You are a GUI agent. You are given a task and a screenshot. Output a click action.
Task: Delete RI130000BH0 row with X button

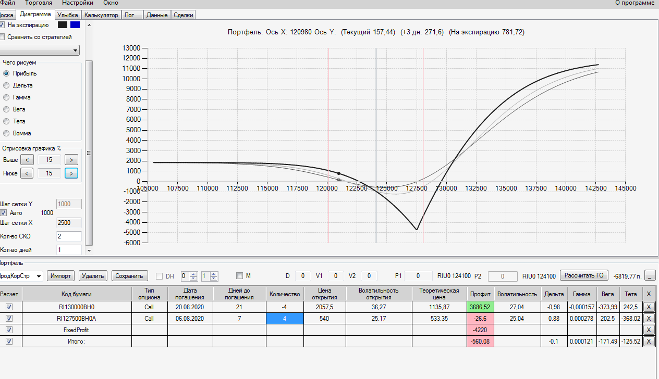click(x=649, y=307)
